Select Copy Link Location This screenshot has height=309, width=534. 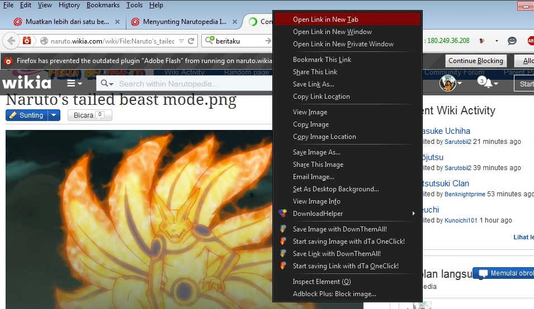pyautogui.click(x=347, y=96)
